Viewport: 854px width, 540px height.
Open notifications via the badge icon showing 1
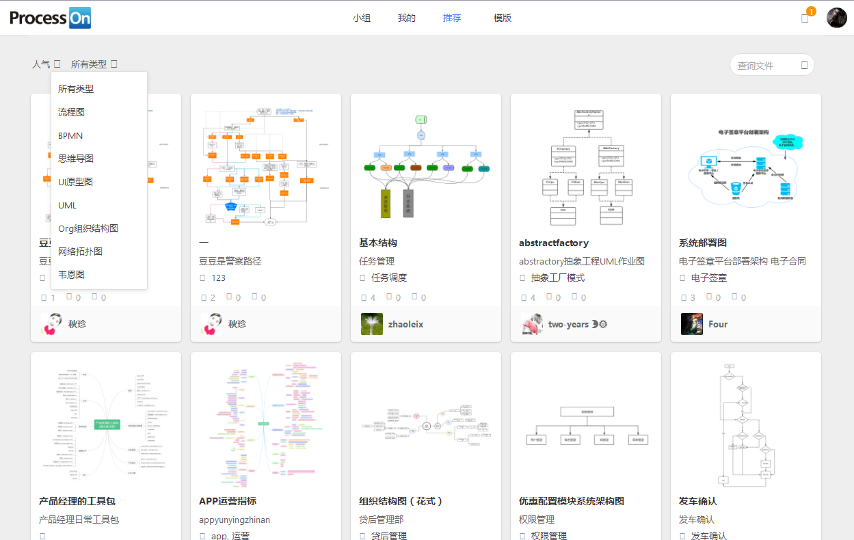pyautogui.click(x=805, y=17)
